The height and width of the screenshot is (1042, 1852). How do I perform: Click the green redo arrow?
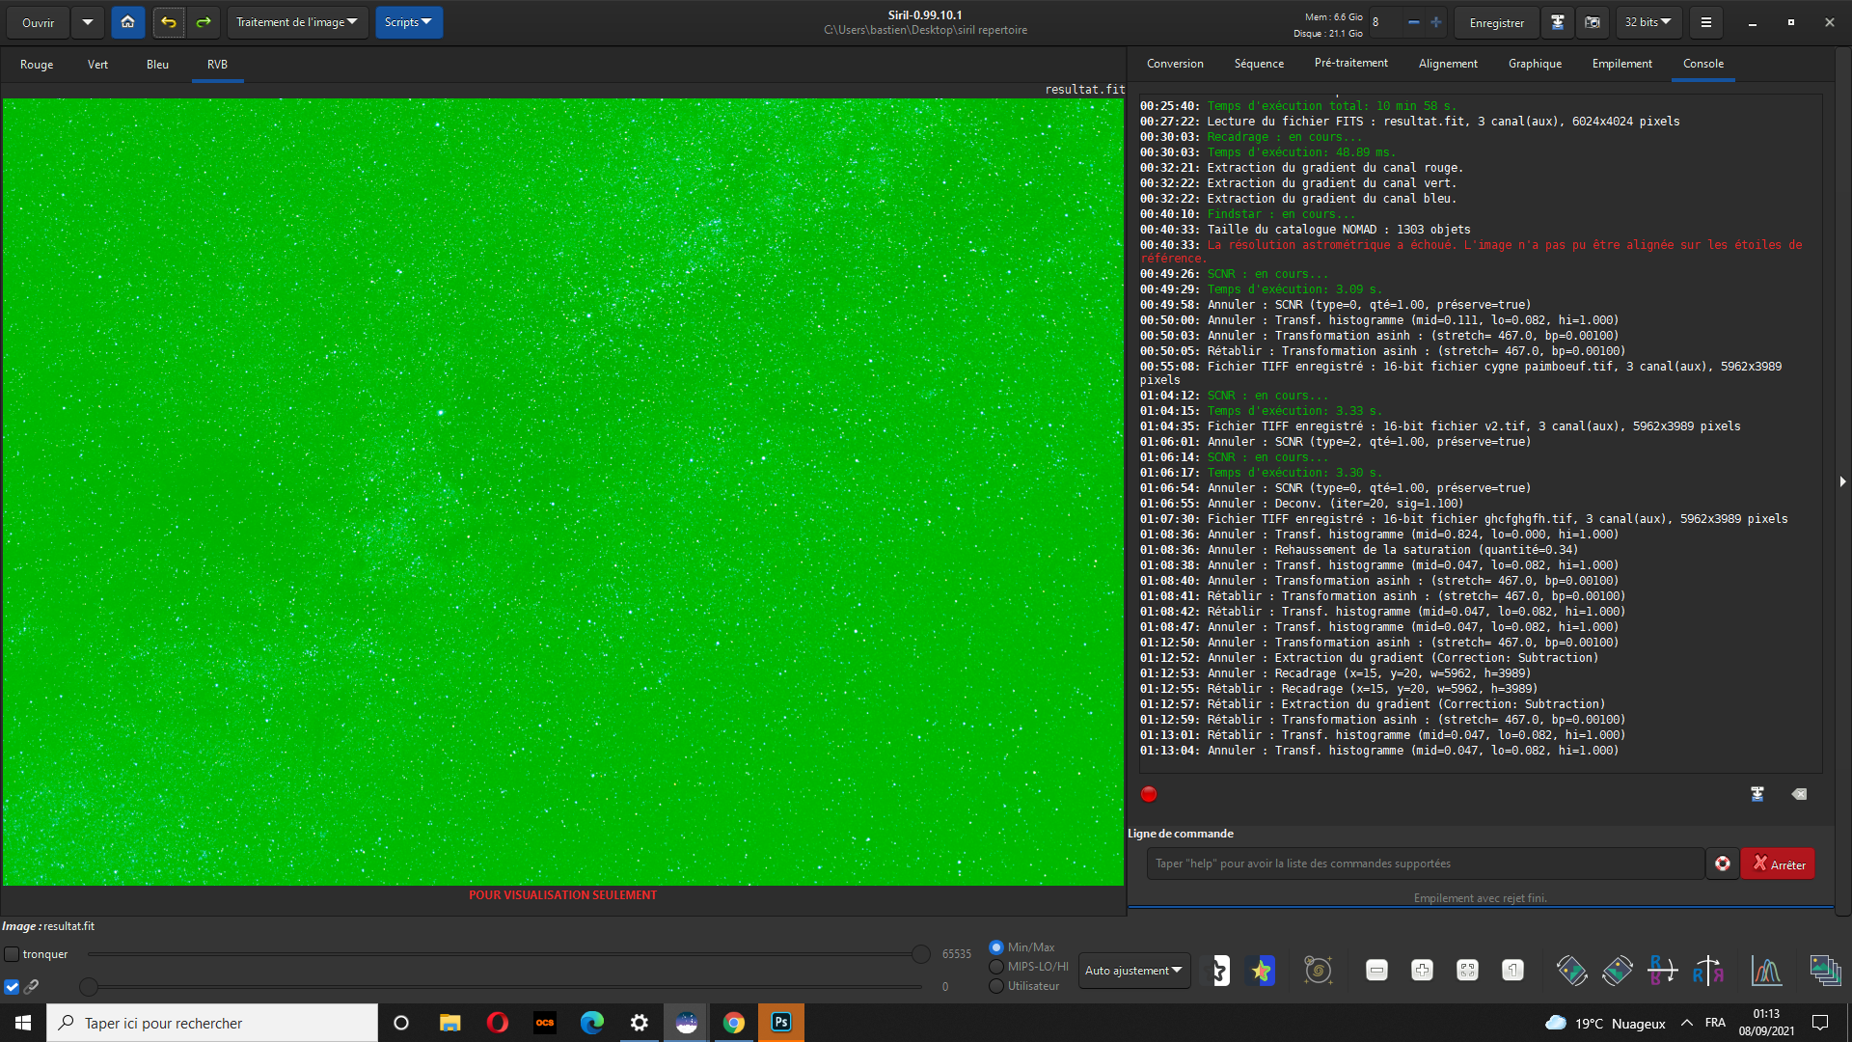tap(204, 22)
